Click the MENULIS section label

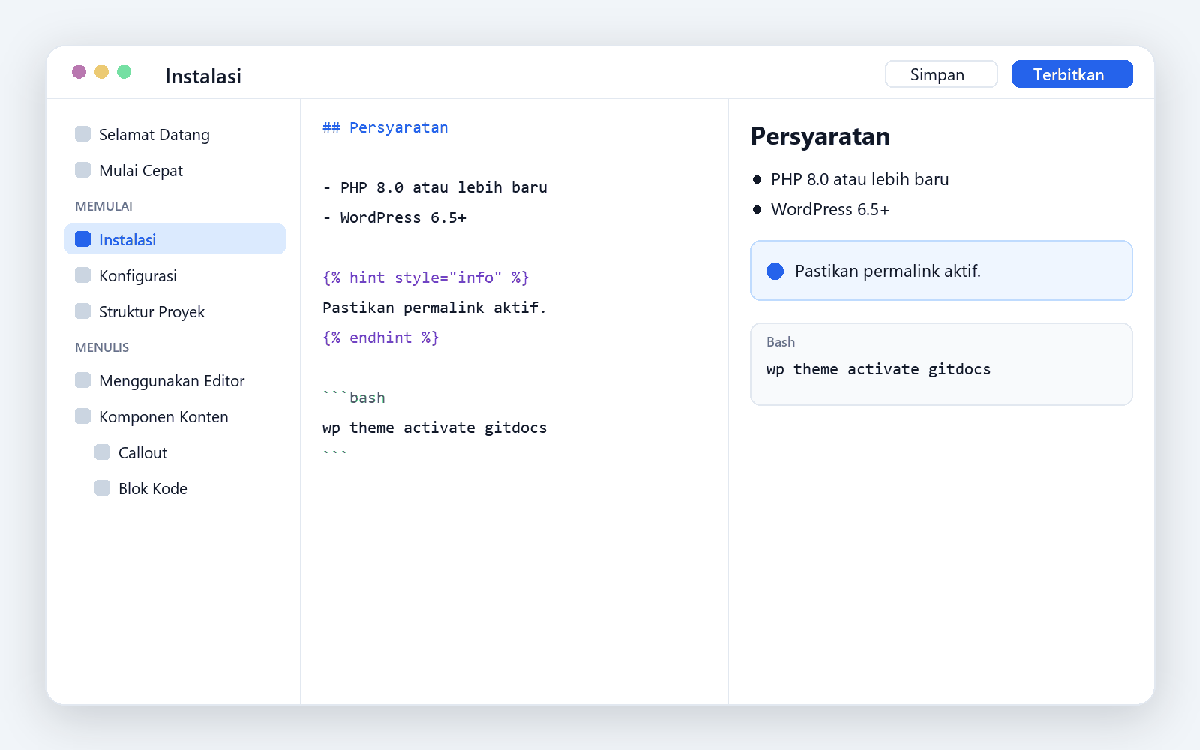102,347
